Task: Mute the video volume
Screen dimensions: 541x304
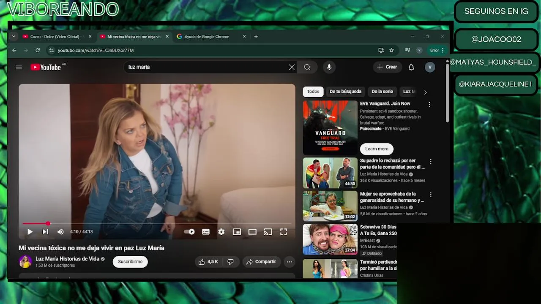Action: [60, 232]
